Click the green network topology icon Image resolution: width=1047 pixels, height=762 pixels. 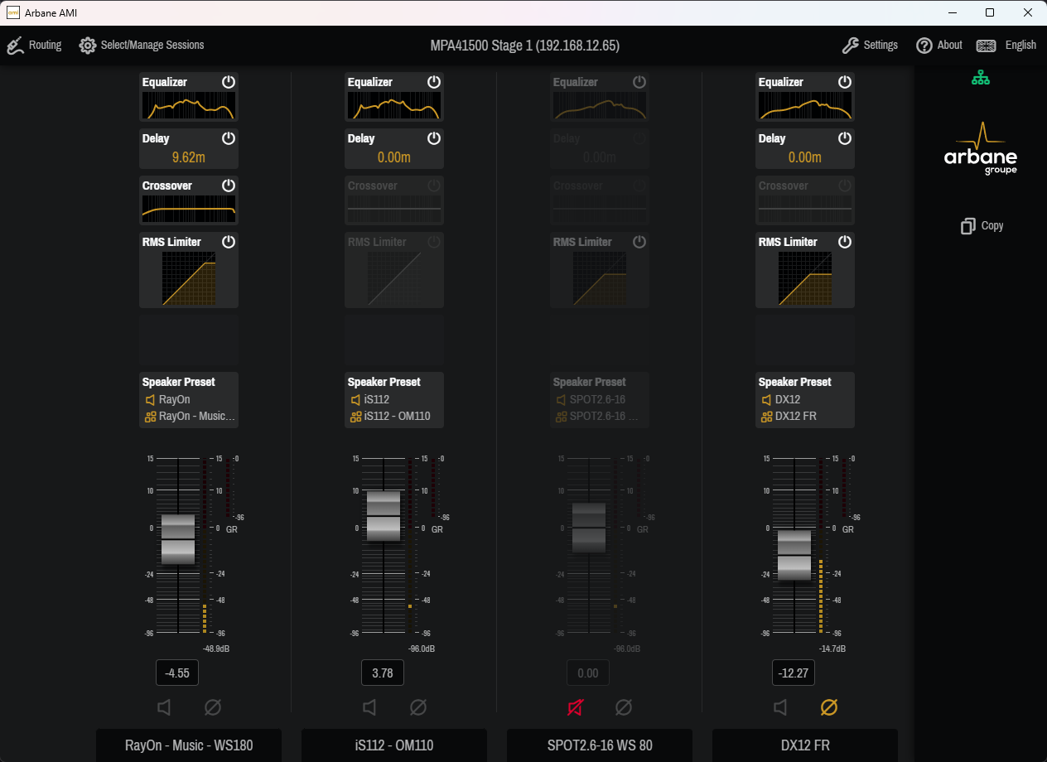point(981,78)
